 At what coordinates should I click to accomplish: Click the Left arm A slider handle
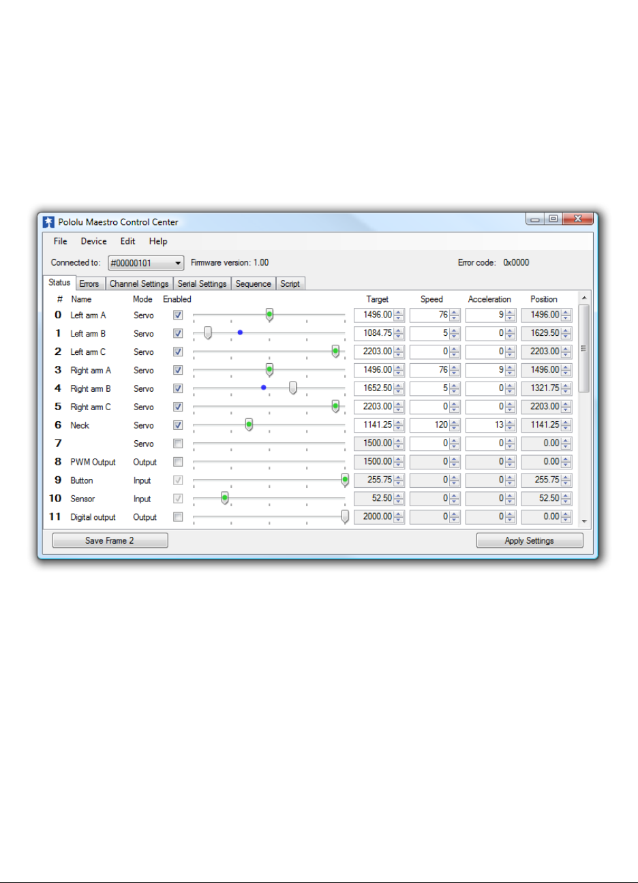(269, 315)
